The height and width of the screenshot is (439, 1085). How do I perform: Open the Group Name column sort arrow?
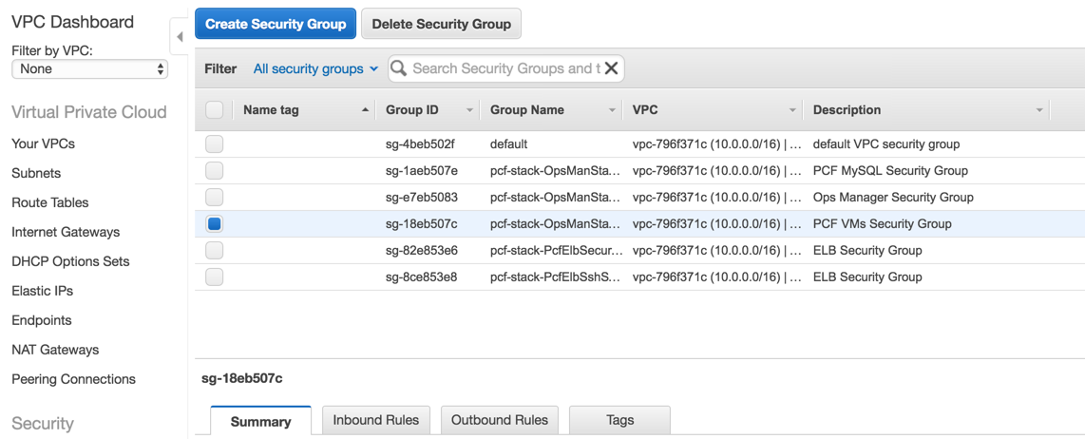click(612, 110)
